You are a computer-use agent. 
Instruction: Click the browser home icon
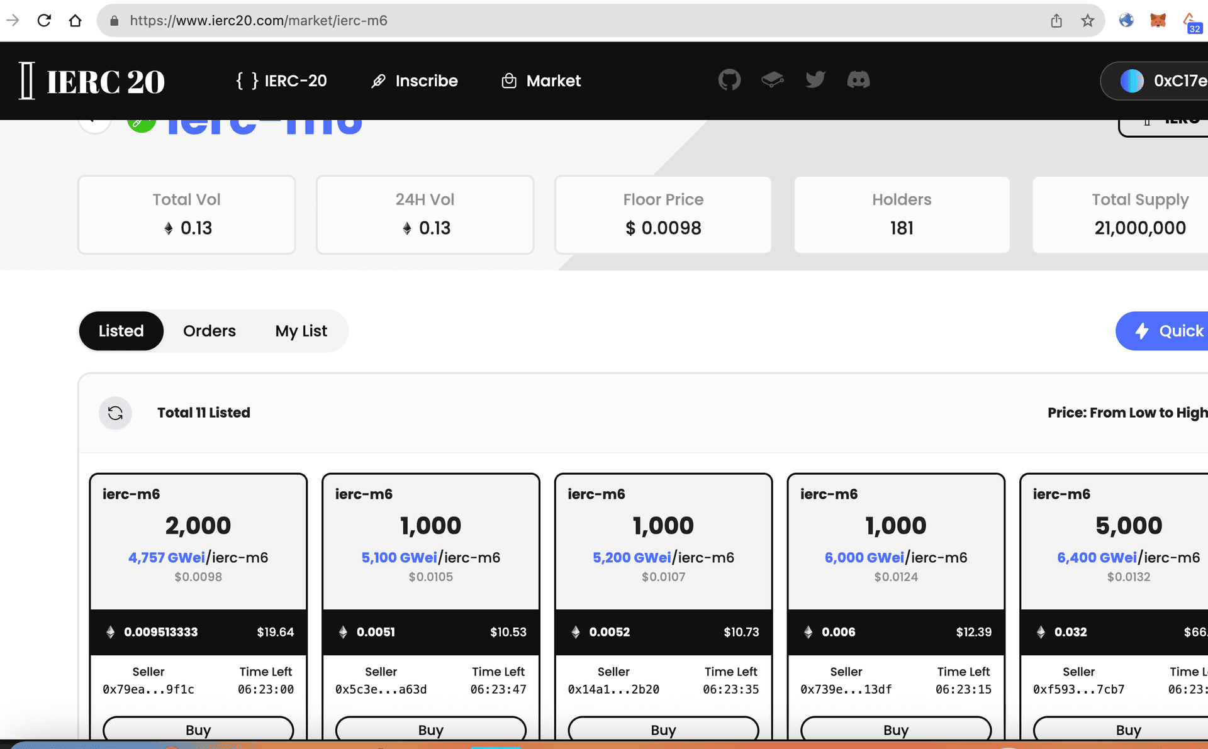point(75,21)
